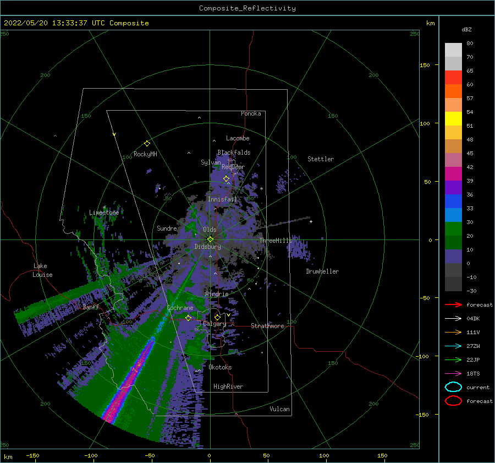Click the Sundre label
The height and width of the screenshot is (463, 495).
click(167, 228)
